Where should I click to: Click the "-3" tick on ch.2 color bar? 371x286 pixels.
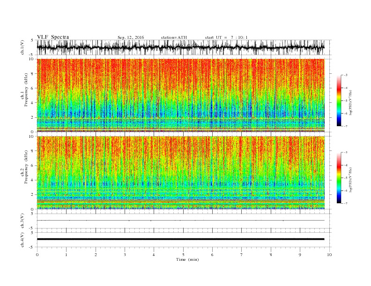(x=346, y=152)
